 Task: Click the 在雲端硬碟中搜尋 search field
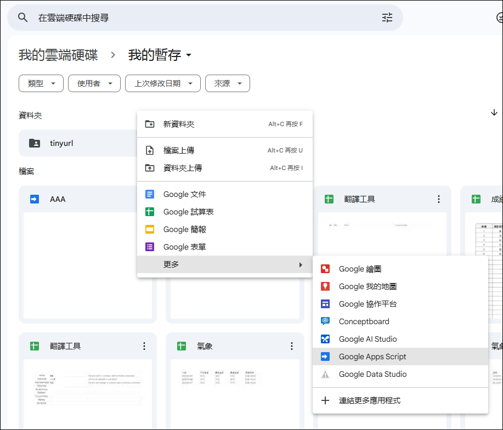pos(205,18)
